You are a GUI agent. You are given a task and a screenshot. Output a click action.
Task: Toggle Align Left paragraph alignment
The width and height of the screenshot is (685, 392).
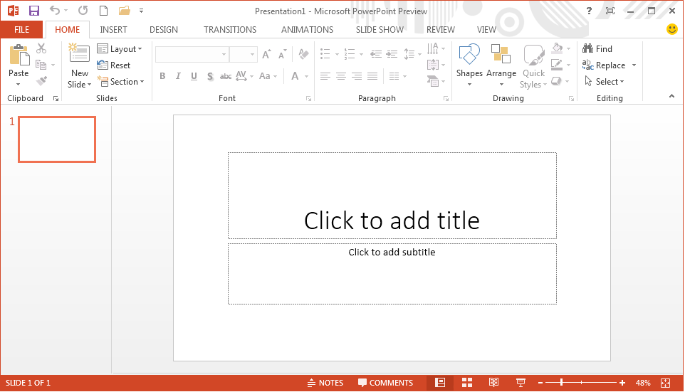[x=325, y=76]
